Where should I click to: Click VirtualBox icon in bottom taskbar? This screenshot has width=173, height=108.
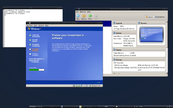[62, 106]
